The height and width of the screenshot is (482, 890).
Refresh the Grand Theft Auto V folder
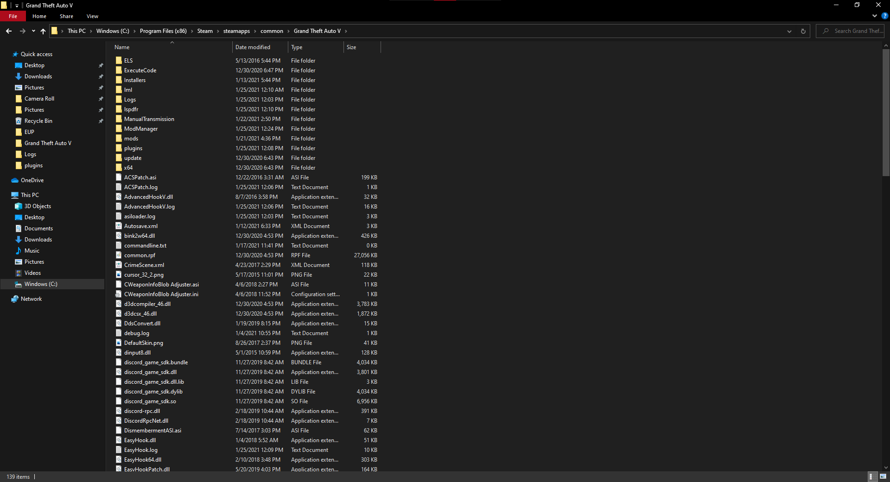(x=803, y=31)
